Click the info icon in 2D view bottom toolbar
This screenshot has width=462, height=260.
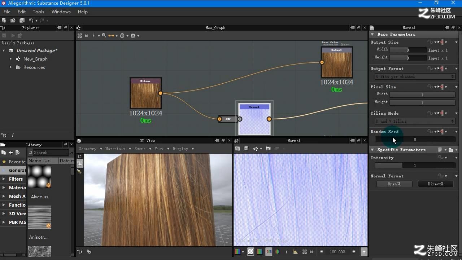[x=287, y=252]
